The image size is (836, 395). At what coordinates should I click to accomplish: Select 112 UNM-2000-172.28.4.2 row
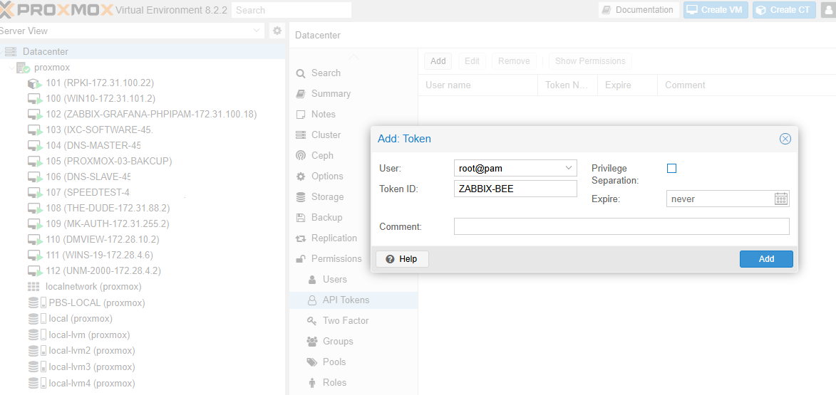coord(143,270)
